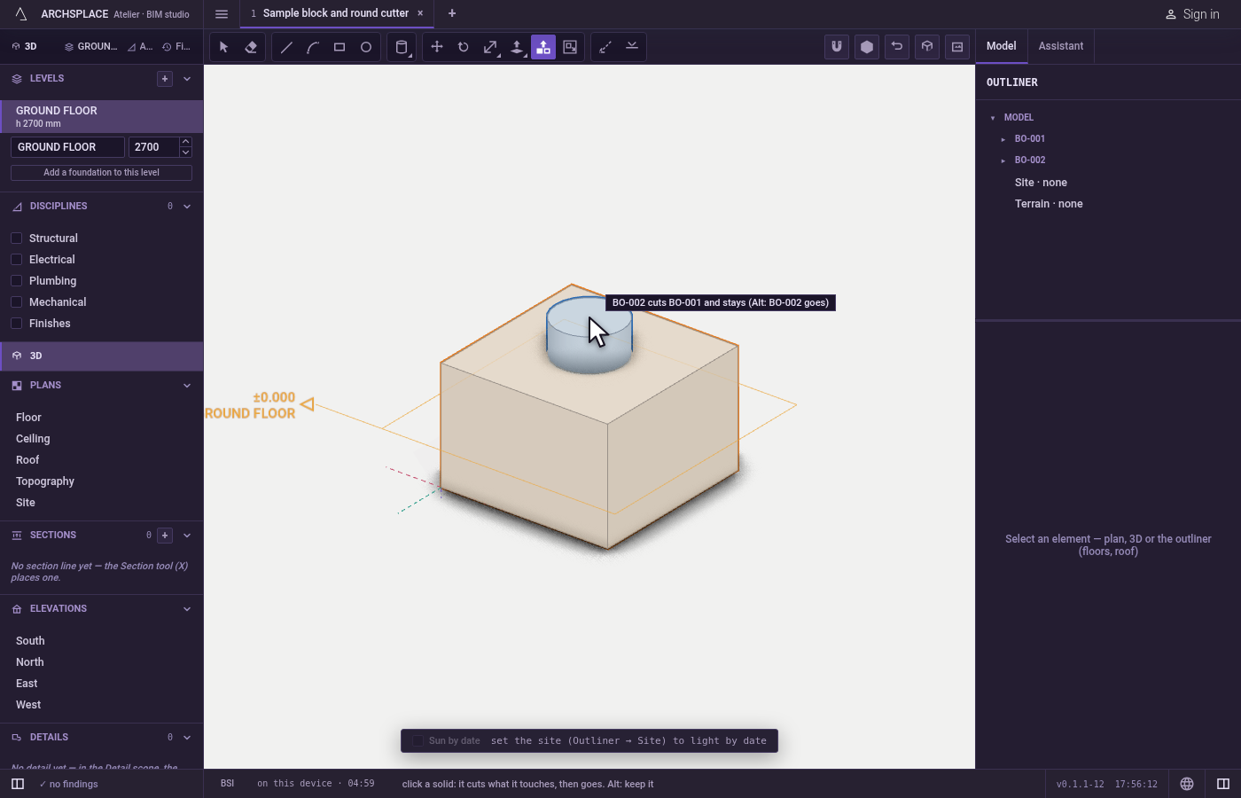This screenshot has width=1241, height=798.
Task: Select the eraser tool
Action: pos(251,47)
